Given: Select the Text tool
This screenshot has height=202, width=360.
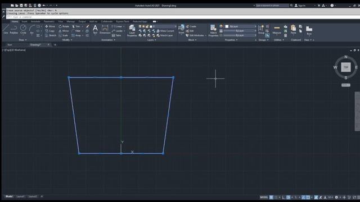Looking at the screenshot, I should (x=95, y=30).
